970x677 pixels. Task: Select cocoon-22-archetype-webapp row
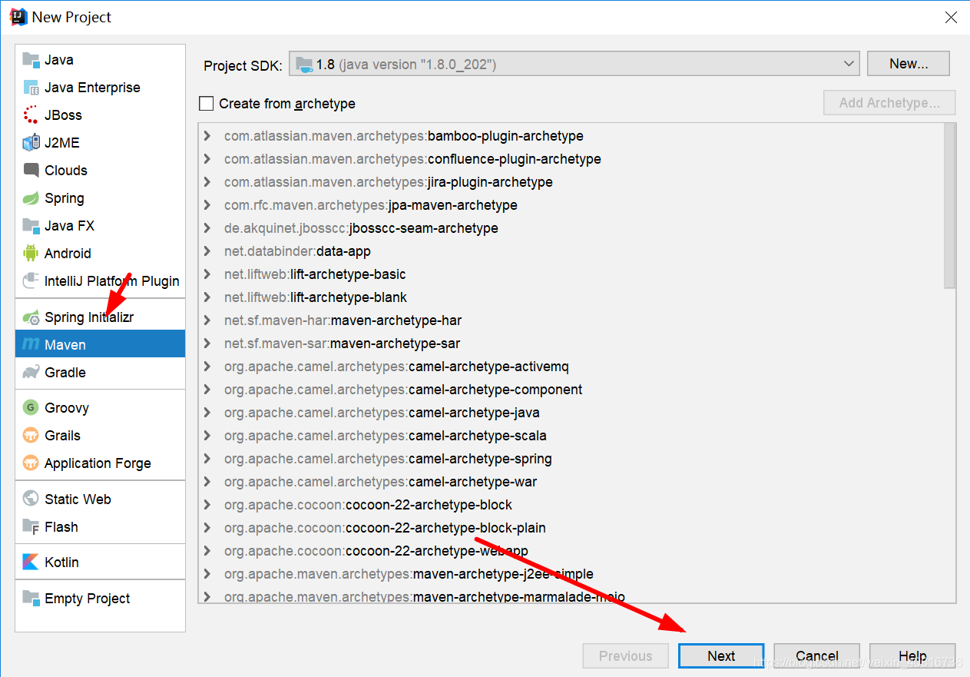point(571,551)
